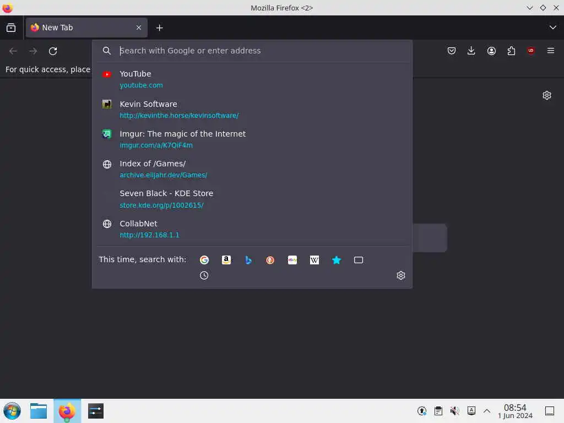Search this time with DuckDuckGo
The image size is (564, 423).
click(270, 260)
